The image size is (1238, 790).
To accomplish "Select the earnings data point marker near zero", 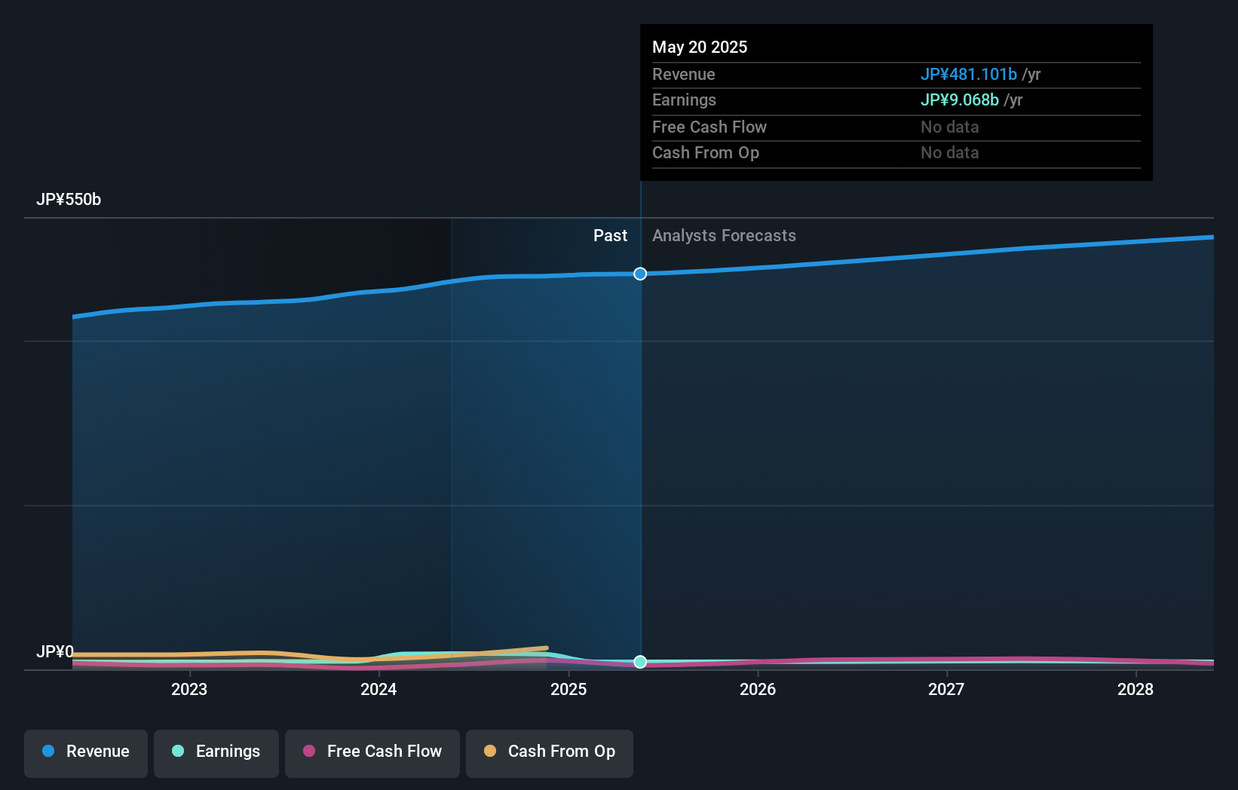I will 640,662.
